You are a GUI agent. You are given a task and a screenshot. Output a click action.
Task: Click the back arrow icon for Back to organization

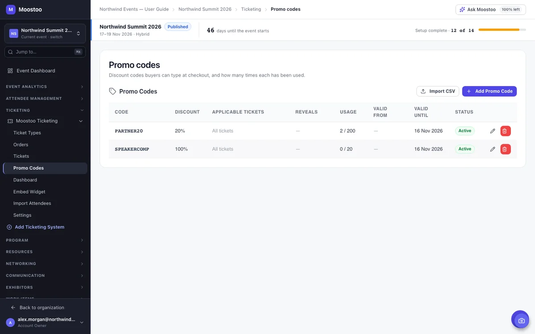(x=13, y=308)
